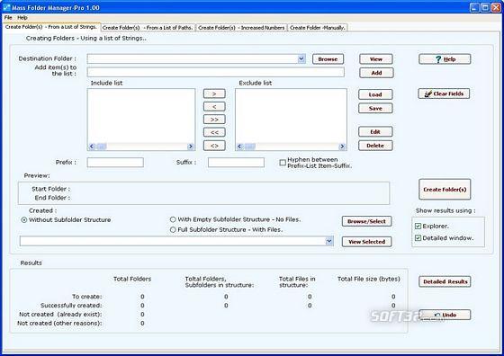Image resolution: width=504 pixels, height=356 pixels.
Task: Open the File menu
Action: coord(8,18)
